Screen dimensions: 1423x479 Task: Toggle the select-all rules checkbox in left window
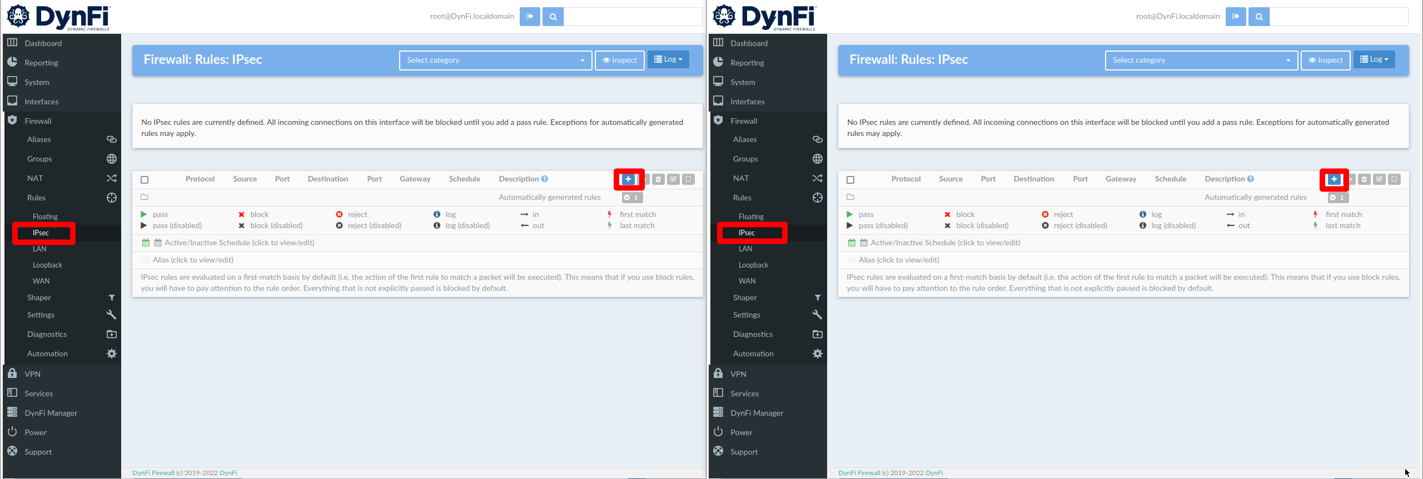tap(145, 180)
